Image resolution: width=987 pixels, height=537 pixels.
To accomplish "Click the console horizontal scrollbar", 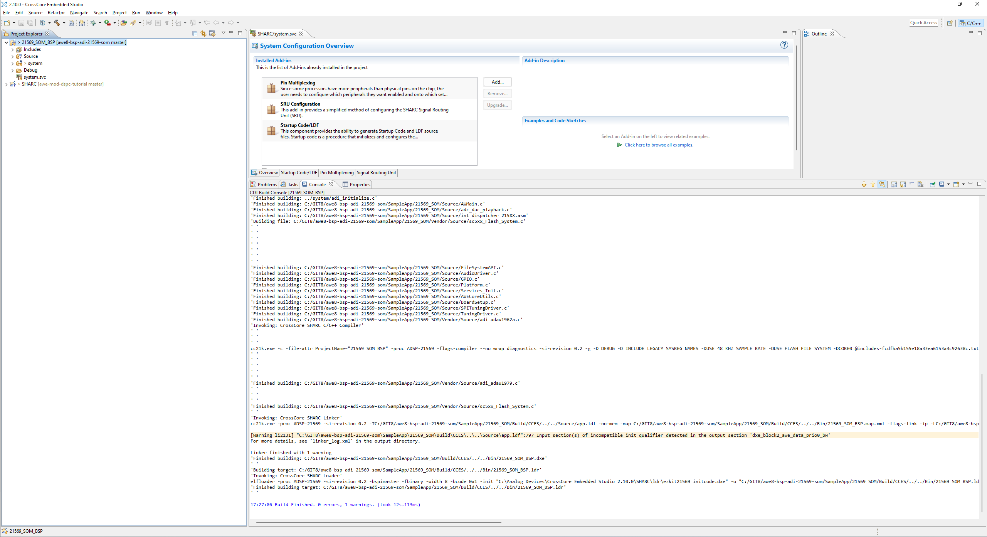I will (x=378, y=522).
